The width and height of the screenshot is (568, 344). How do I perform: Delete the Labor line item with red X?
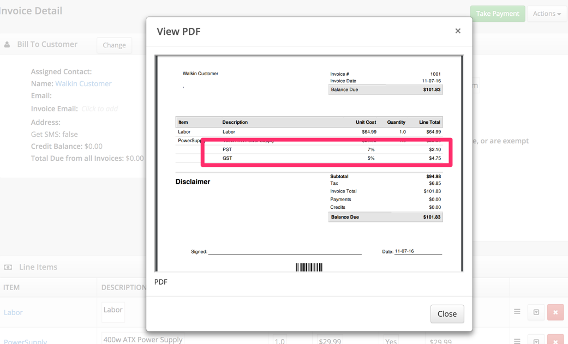555,312
